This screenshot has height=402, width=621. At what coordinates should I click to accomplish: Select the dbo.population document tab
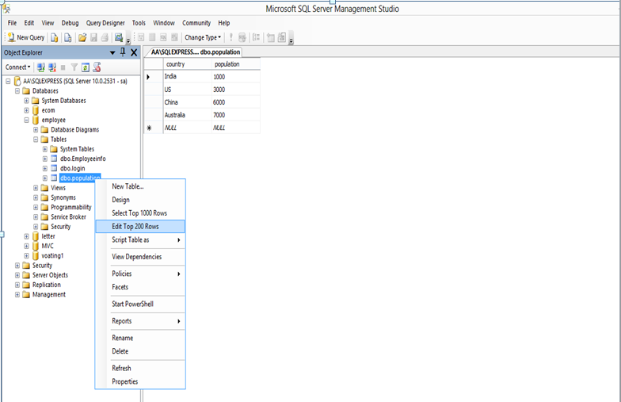[195, 52]
